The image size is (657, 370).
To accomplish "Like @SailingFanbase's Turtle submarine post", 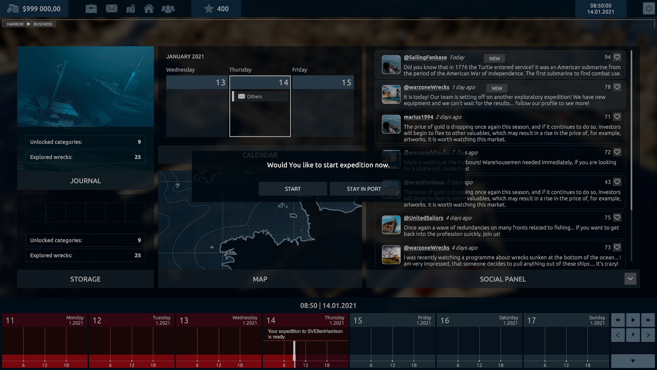I will coord(617,58).
